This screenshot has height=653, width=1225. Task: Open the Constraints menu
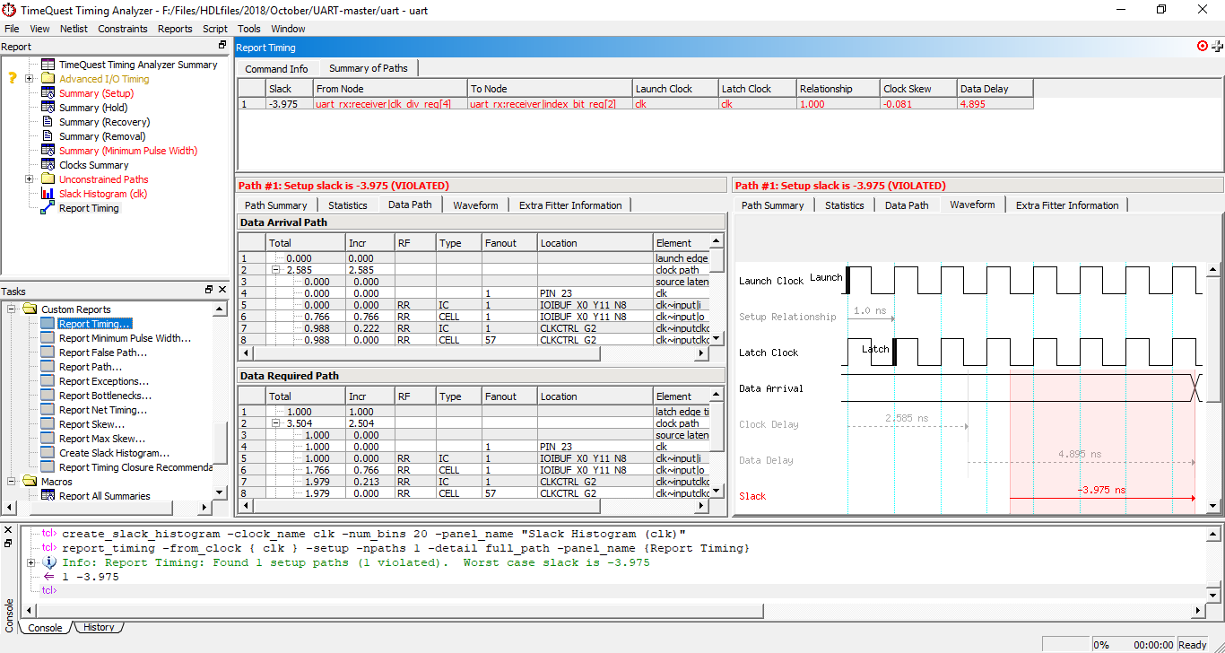pyautogui.click(x=123, y=29)
